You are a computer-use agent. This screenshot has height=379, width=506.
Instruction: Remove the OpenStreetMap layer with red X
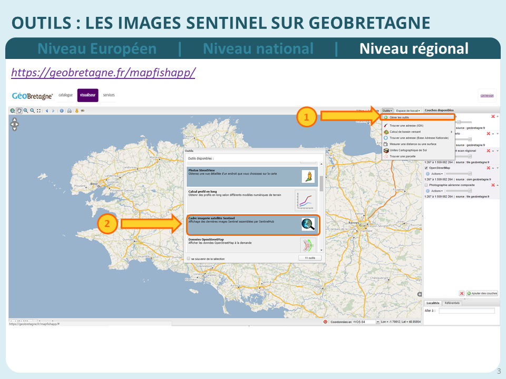(488, 168)
